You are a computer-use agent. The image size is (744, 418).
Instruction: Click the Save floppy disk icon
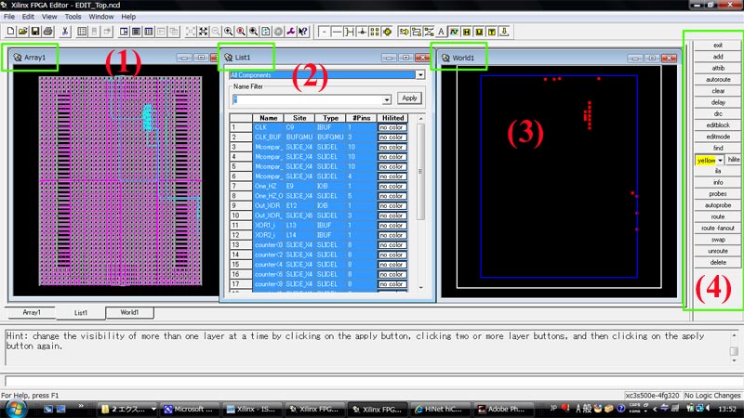[x=35, y=32]
